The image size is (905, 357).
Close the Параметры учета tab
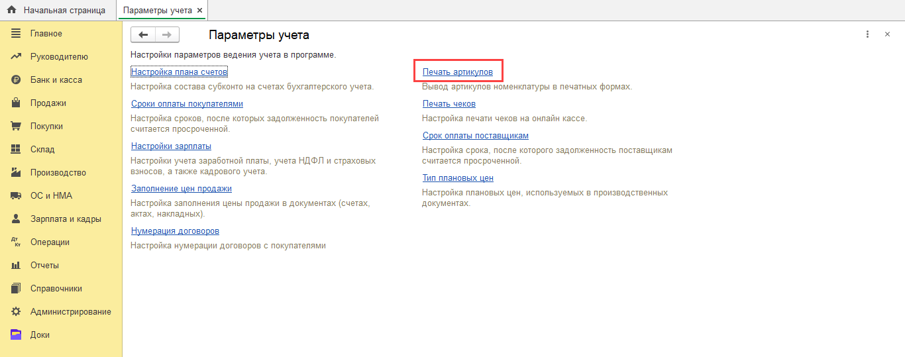[199, 11]
